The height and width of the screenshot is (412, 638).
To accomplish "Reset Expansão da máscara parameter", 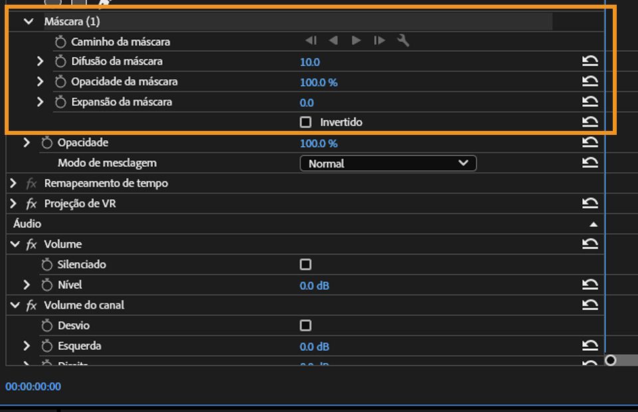I will point(590,102).
